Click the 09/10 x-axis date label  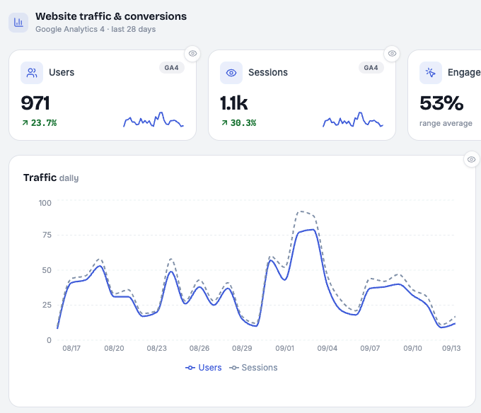click(412, 349)
